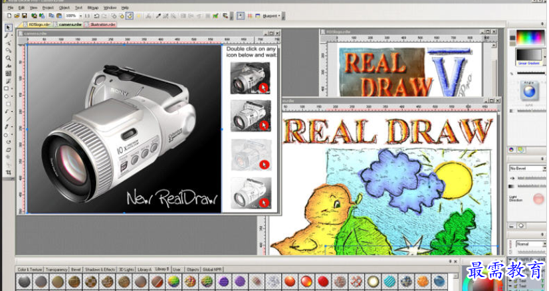The image size is (549, 291).
Task: Switch to Bevel tab
Action: click(76, 270)
